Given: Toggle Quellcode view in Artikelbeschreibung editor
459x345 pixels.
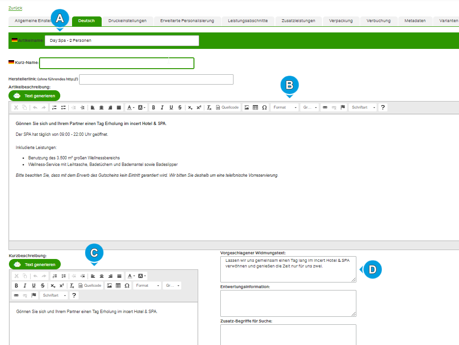Looking at the screenshot, I should click(227, 108).
